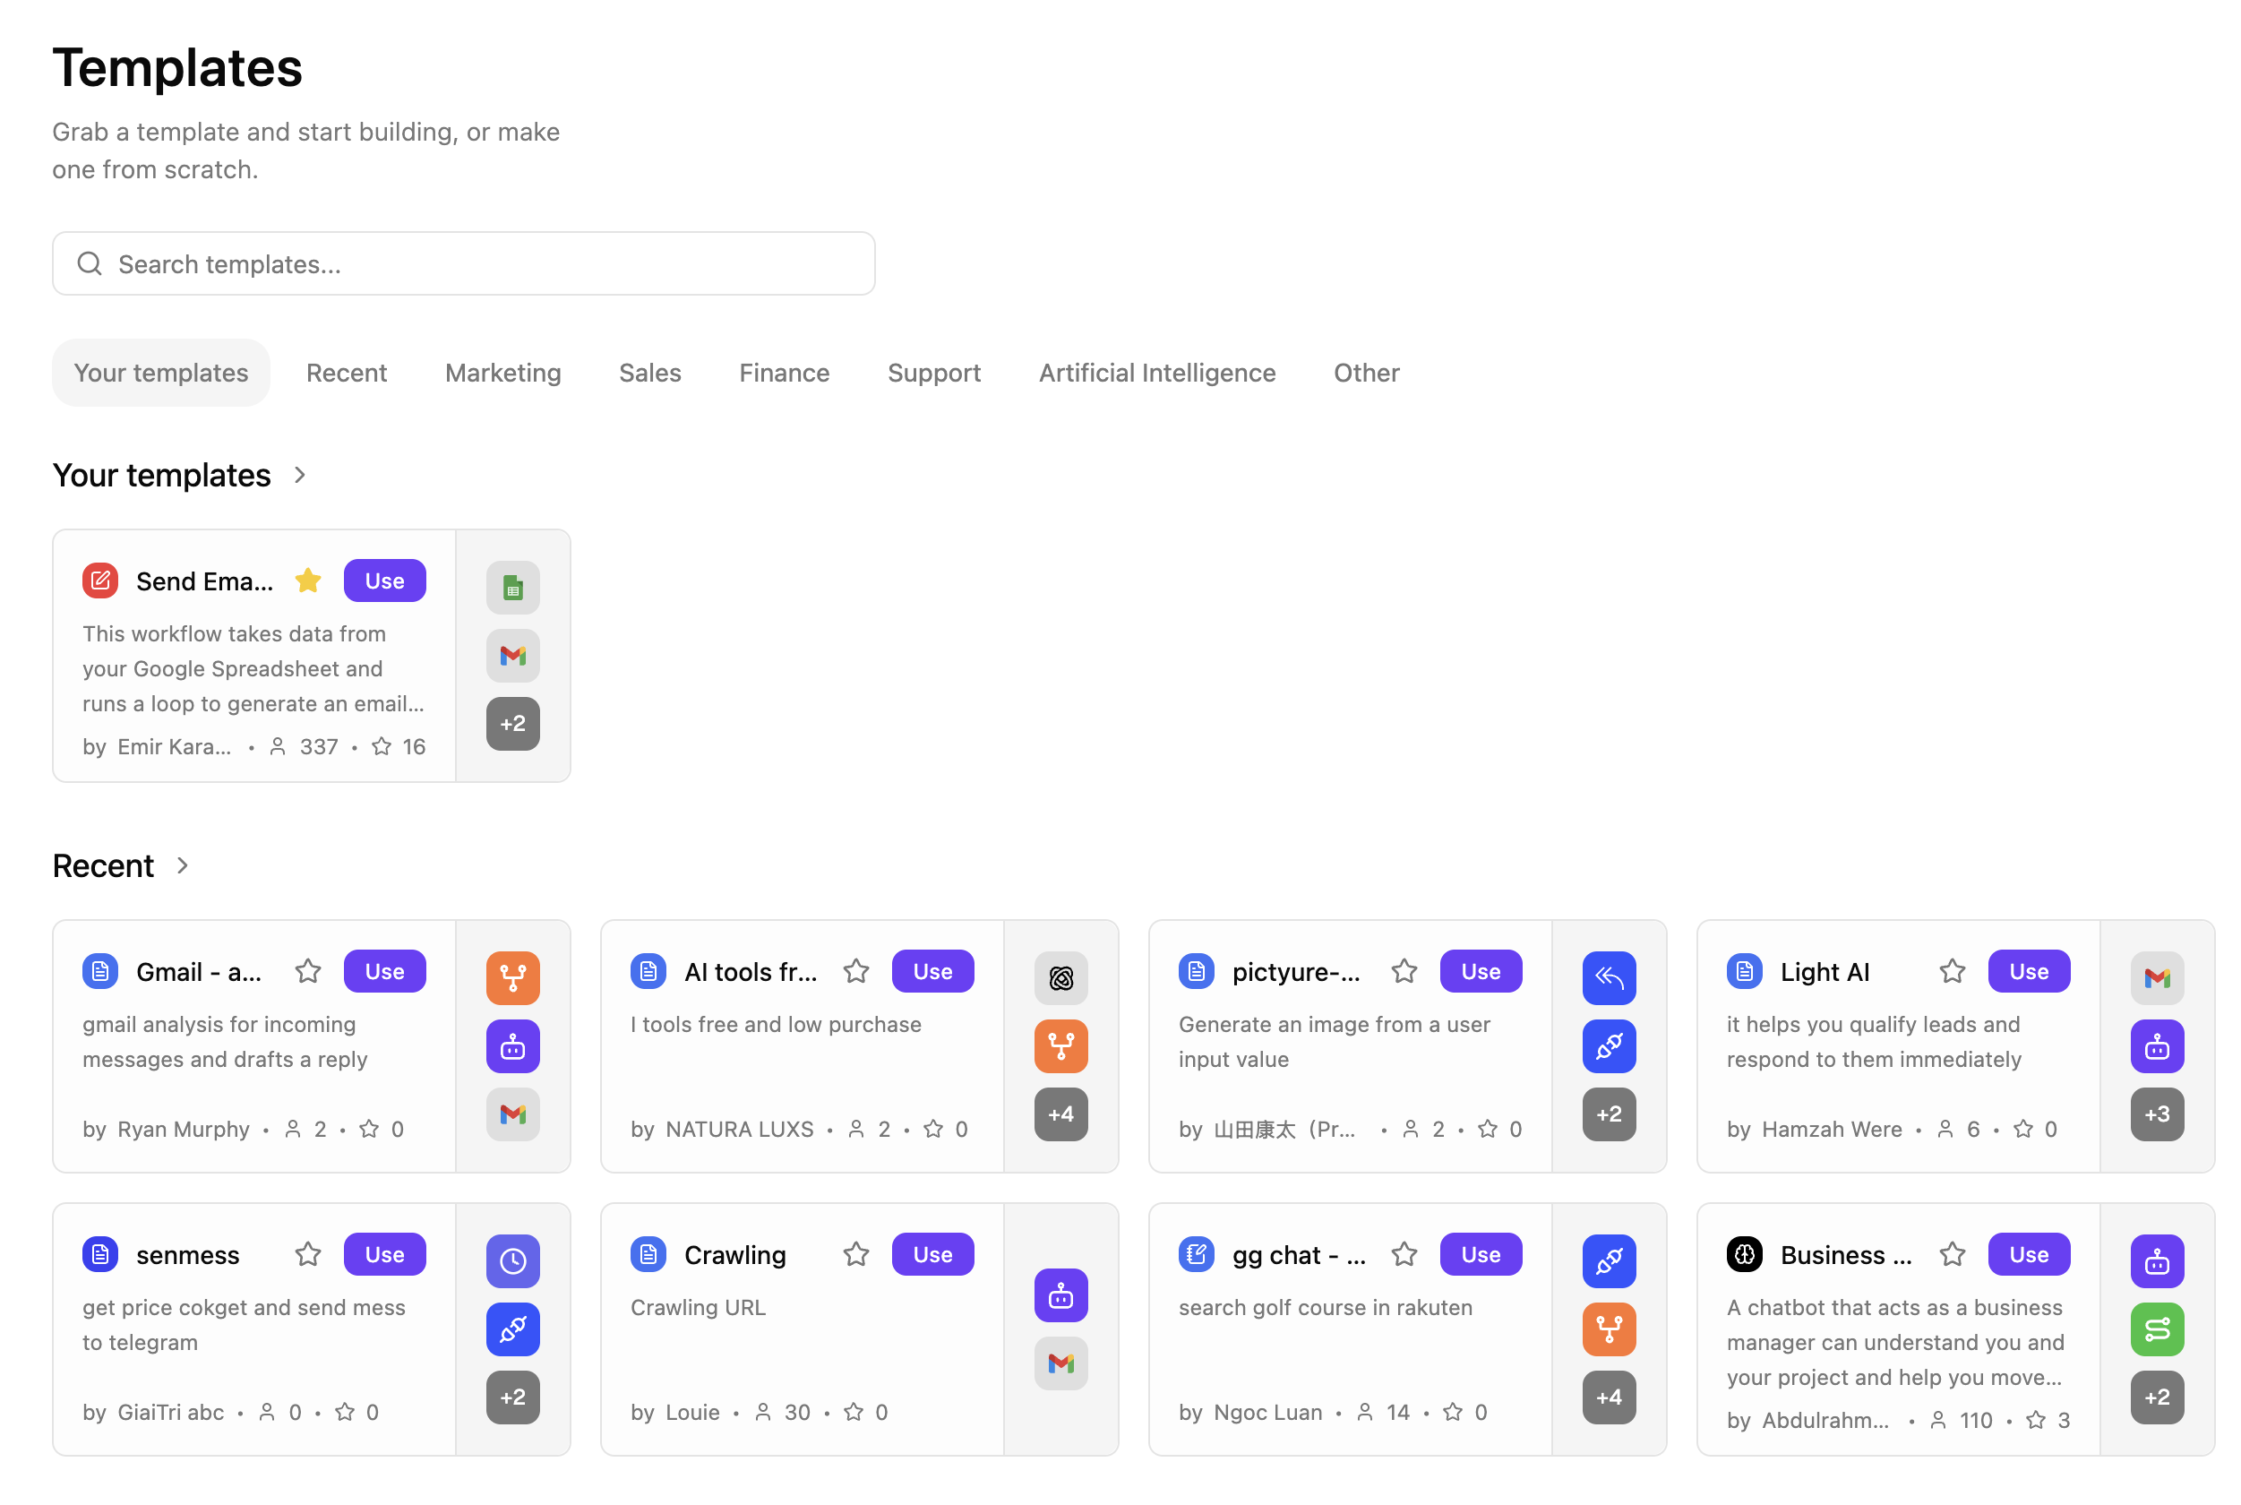Click Use on the Light AI template
2241x1505 pixels.
[x=2028, y=970]
